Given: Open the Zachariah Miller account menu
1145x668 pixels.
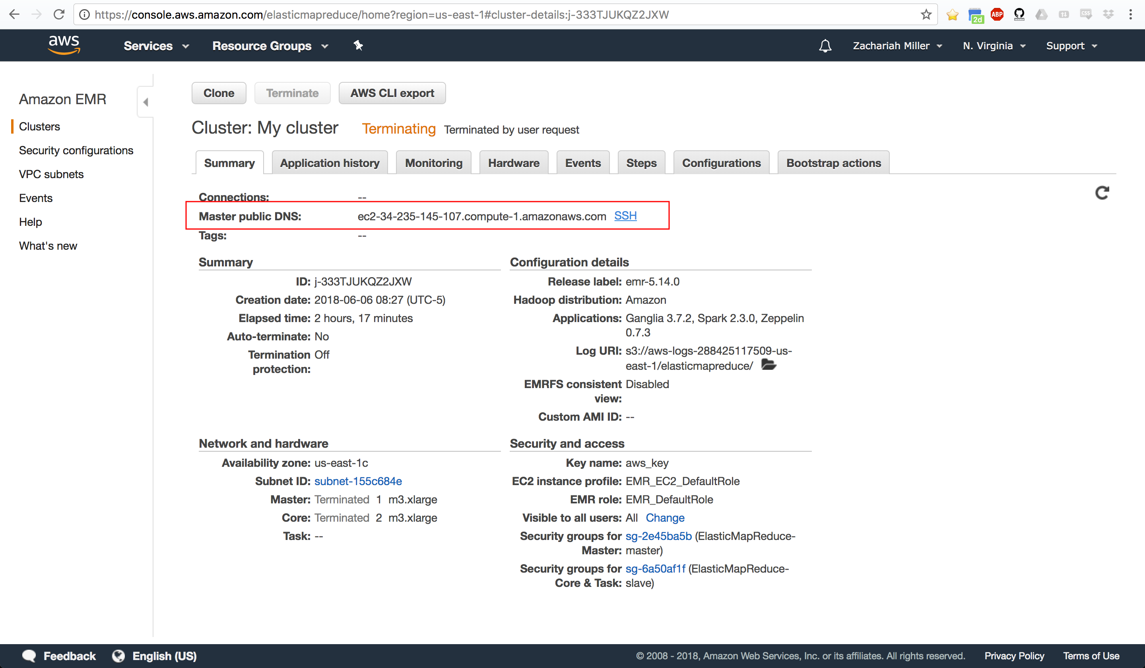Looking at the screenshot, I should [x=897, y=46].
